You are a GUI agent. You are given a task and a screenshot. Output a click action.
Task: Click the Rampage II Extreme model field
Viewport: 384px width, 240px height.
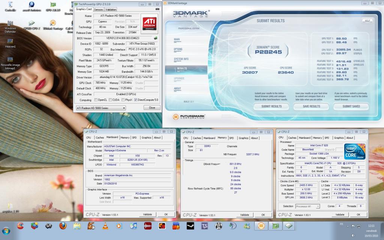[125, 150]
